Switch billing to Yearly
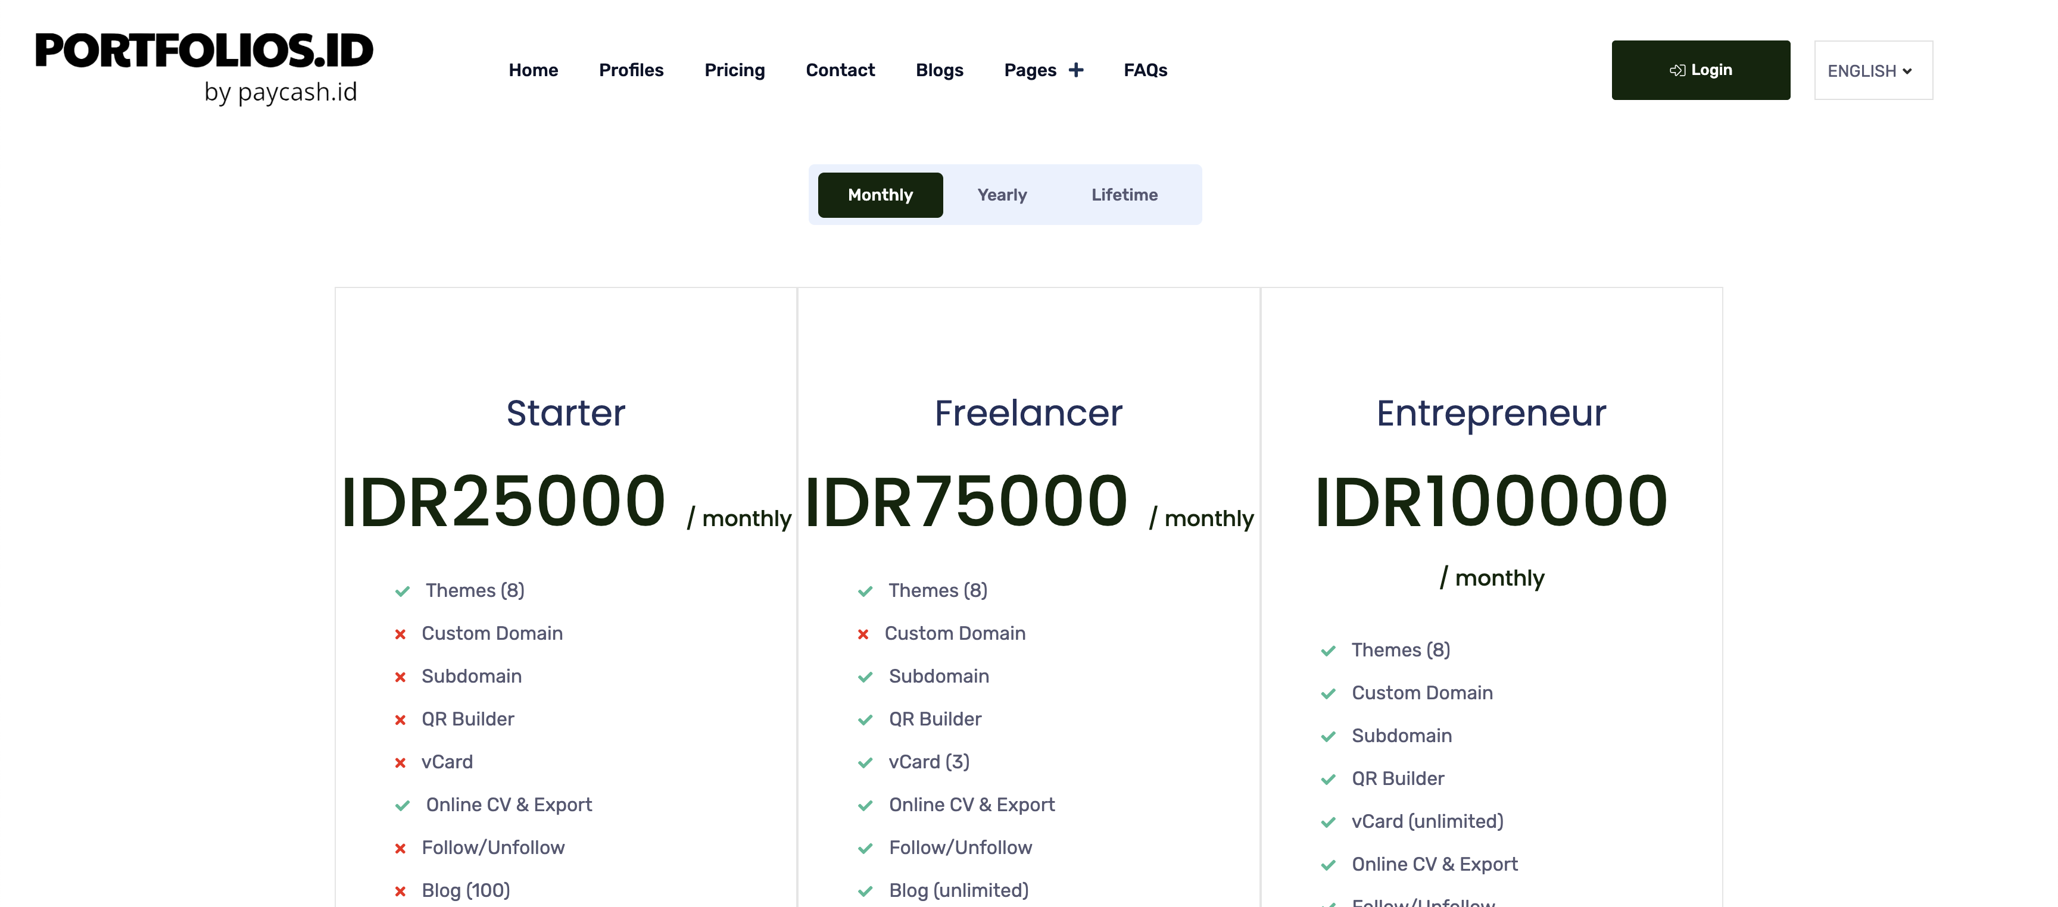Screen dimensions: 2058x907 [1002, 195]
